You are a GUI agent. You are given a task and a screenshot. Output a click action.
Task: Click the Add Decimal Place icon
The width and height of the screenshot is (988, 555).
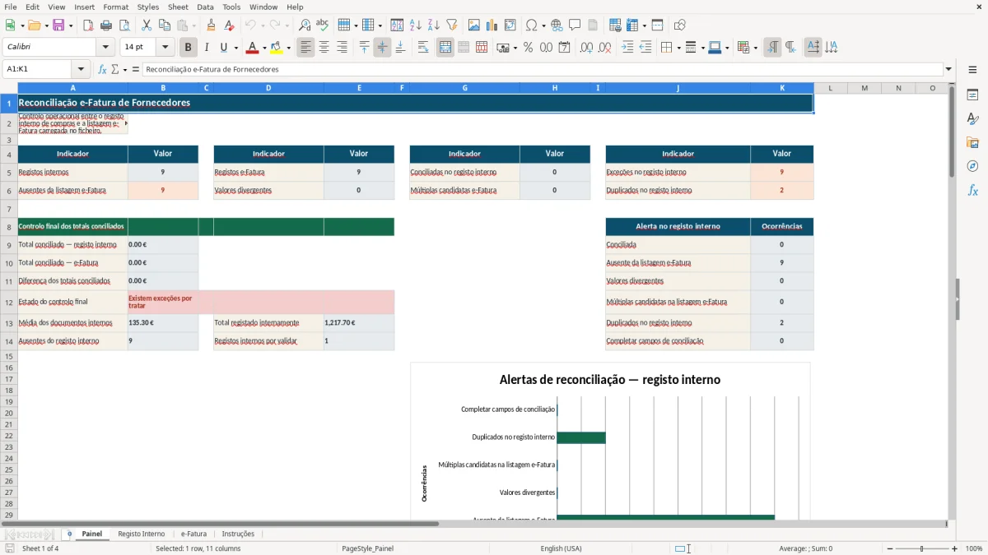[586, 48]
